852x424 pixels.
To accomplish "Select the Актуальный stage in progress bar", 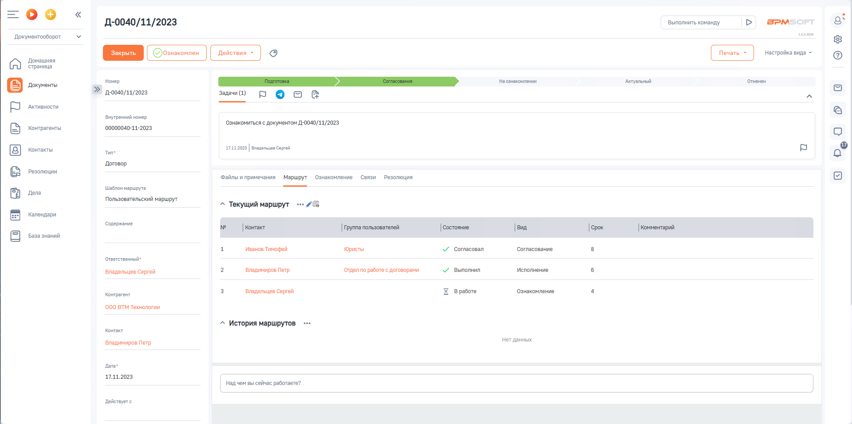I will point(638,81).
